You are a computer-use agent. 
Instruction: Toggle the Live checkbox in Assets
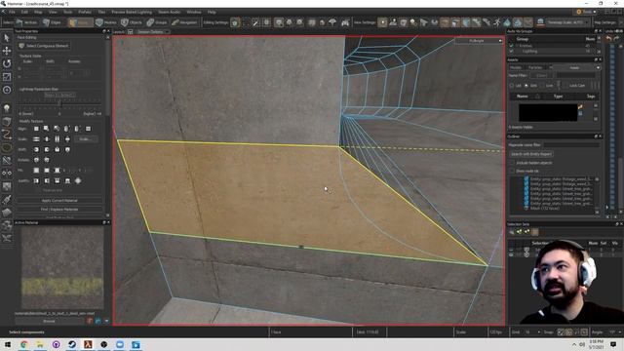click(542, 86)
